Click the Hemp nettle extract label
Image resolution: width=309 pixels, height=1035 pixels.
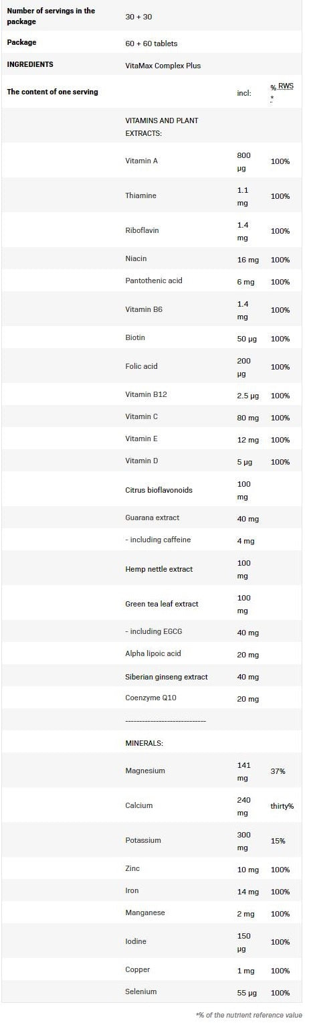click(159, 569)
